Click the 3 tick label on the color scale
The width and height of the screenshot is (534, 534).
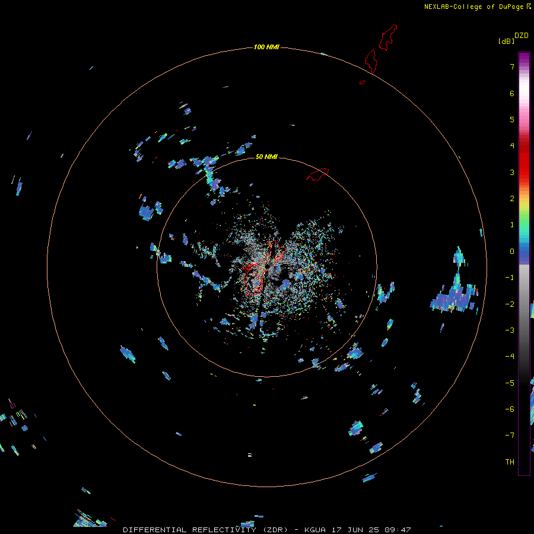click(512, 172)
